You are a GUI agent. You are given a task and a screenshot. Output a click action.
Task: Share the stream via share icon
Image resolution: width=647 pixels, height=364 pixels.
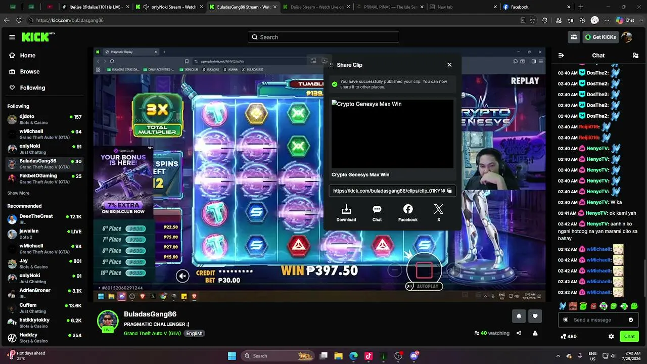(x=519, y=333)
